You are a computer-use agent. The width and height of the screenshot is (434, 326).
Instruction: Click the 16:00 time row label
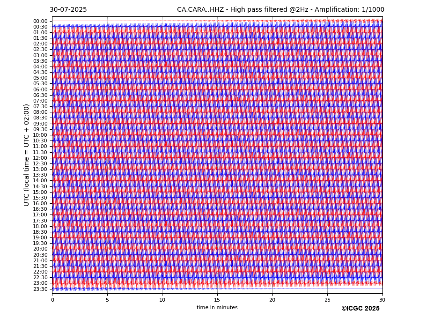click(40, 204)
